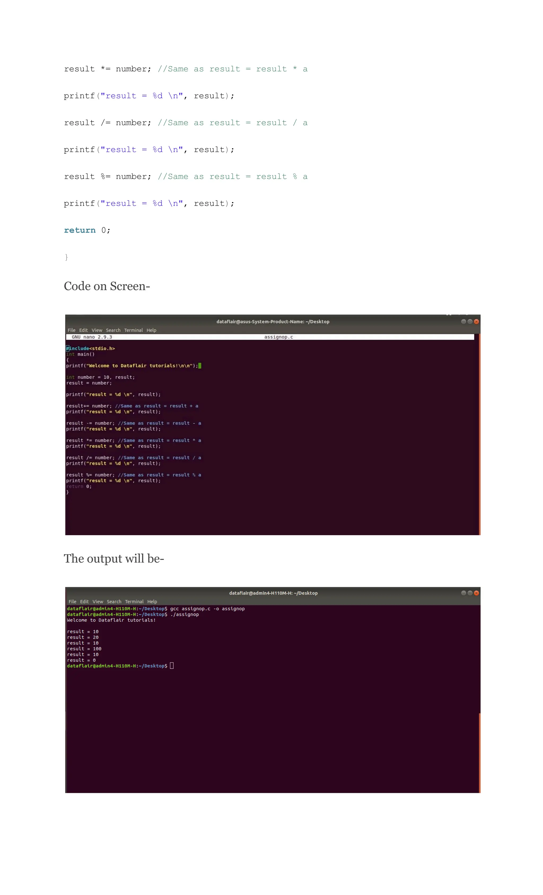Close the output terminal window
This screenshot has width=543, height=895.
click(x=476, y=593)
